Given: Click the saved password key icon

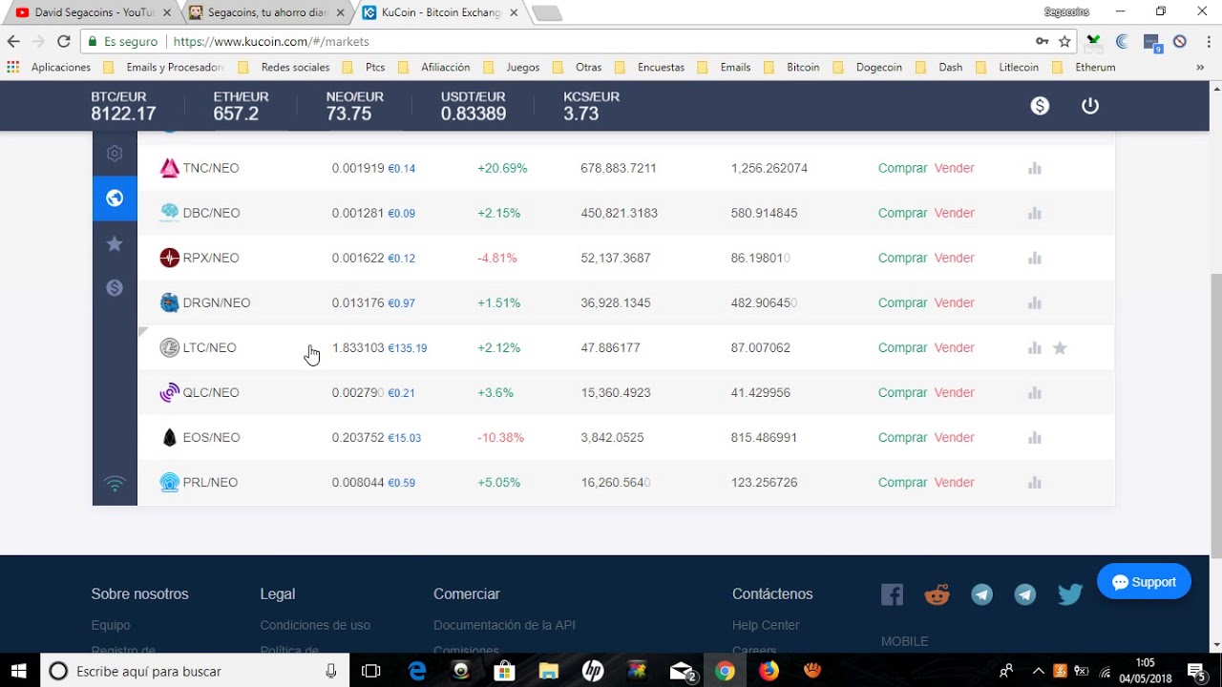Looking at the screenshot, I should (x=1043, y=41).
